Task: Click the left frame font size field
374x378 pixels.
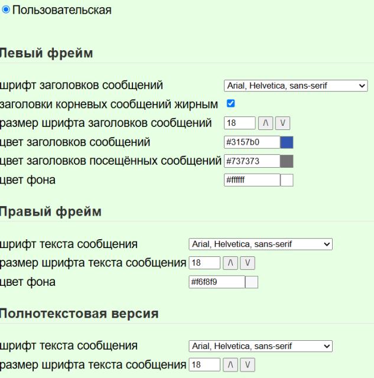Action: 239,123
